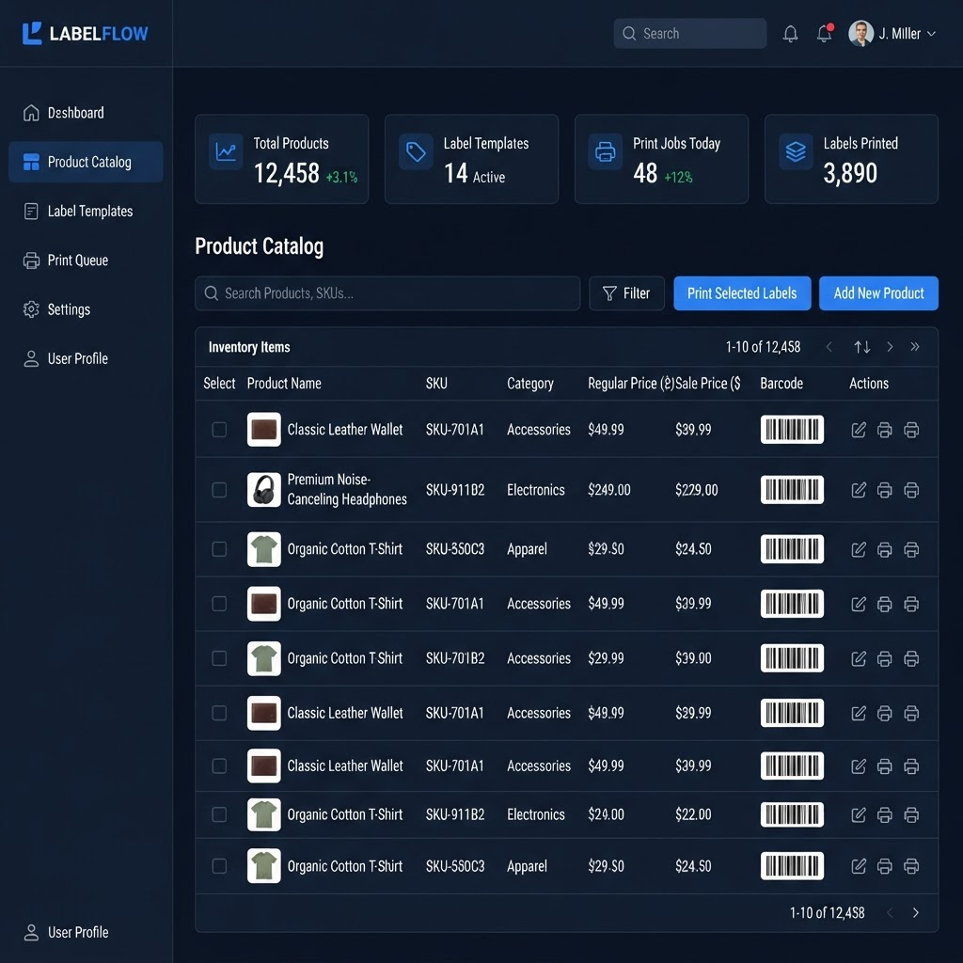The height and width of the screenshot is (963, 963).
Task: Click the +12% print jobs change
Action: point(678,178)
